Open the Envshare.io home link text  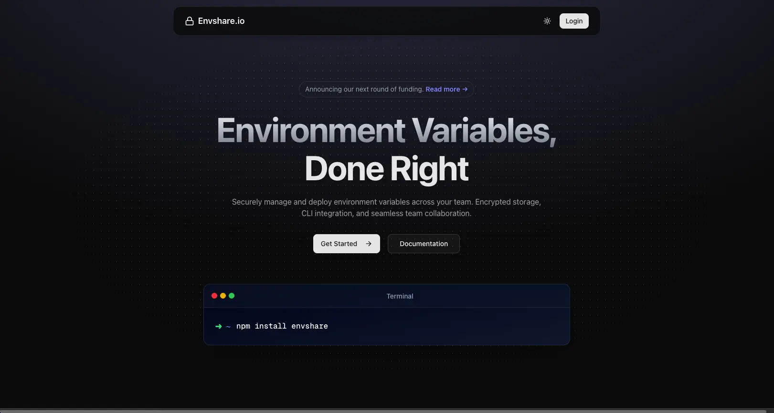pos(221,21)
